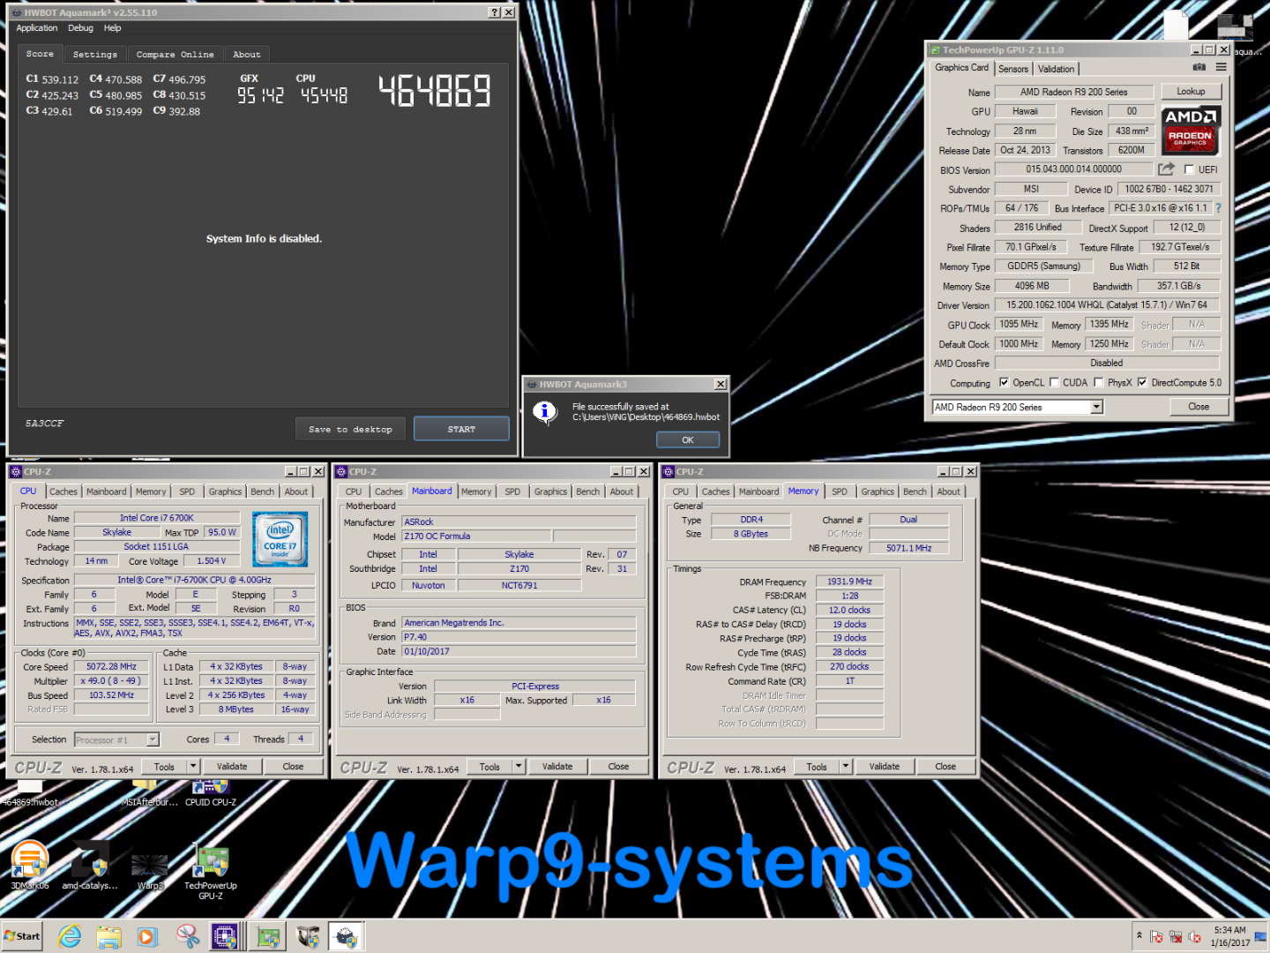Toggle the PhysX computing checkbox
The image size is (1270, 953).
coord(1098,383)
